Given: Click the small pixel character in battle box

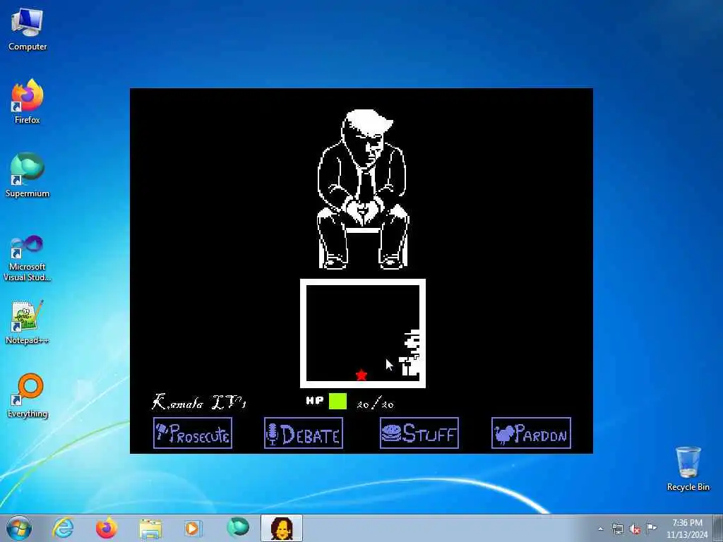Looking at the screenshot, I should pyautogui.click(x=410, y=353).
